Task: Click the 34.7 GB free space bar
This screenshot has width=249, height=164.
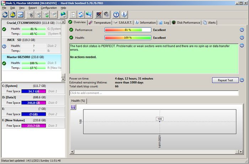Action: (x=34, y=91)
